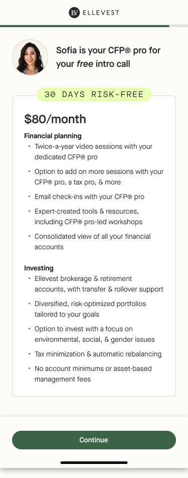
Task: Click the email check-ins bullet item
Action: coord(89,197)
